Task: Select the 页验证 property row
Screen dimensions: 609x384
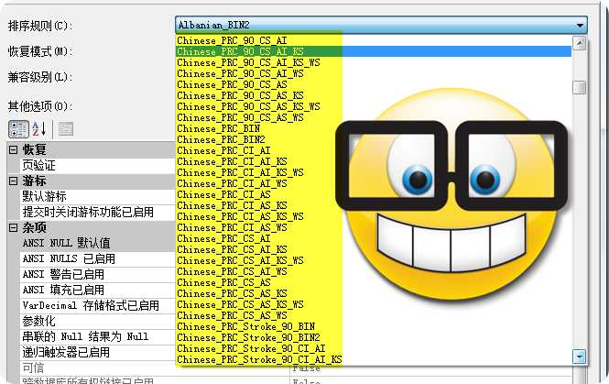Action: [97, 166]
